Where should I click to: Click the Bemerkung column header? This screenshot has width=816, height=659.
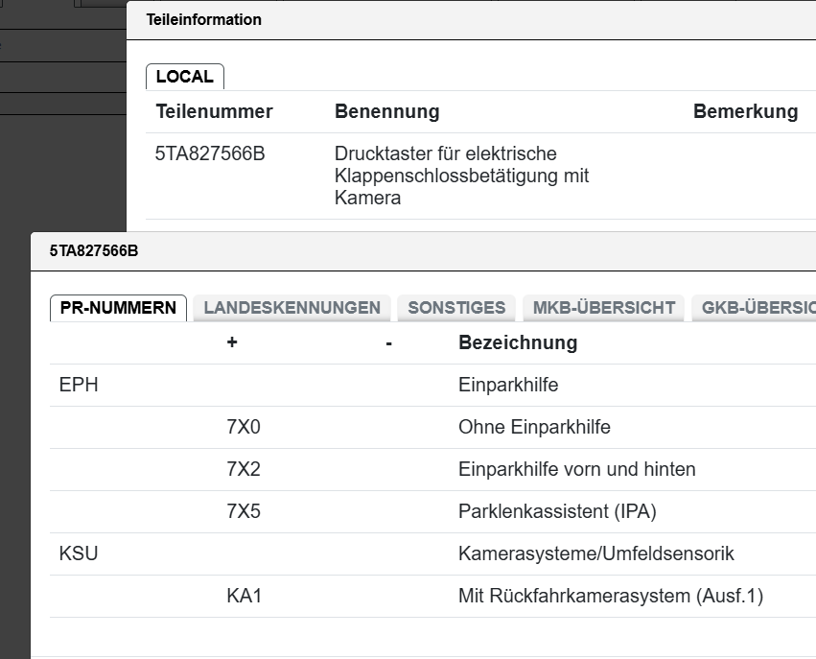(745, 111)
